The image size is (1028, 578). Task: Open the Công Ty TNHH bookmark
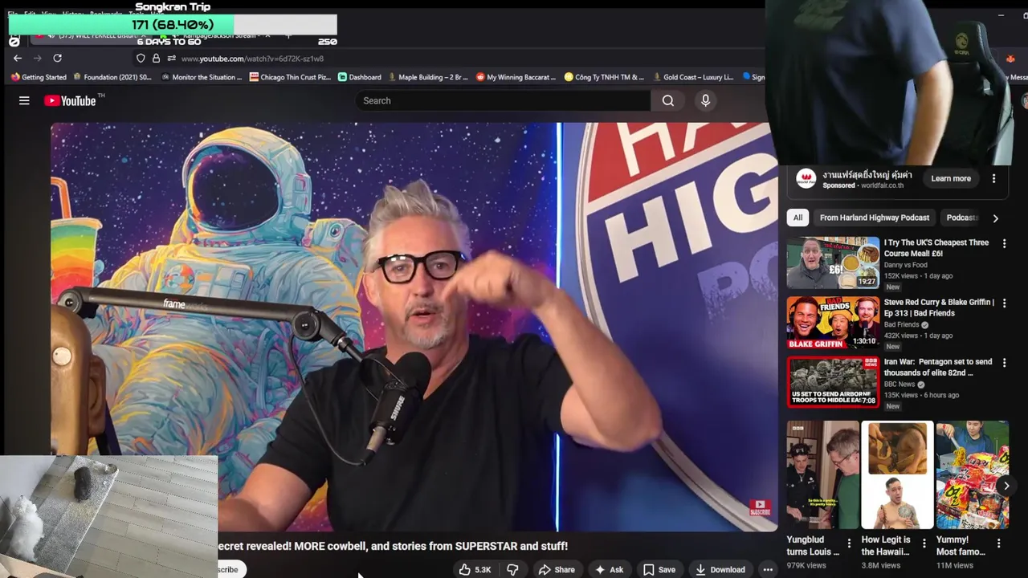(604, 77)
